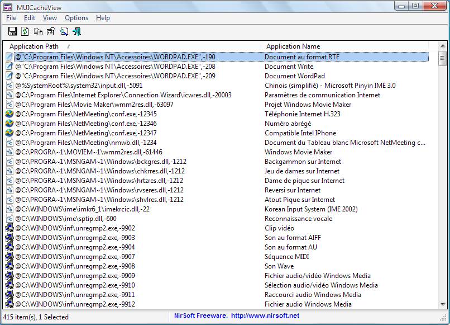Open the View menu

click(x=50, y=18)
